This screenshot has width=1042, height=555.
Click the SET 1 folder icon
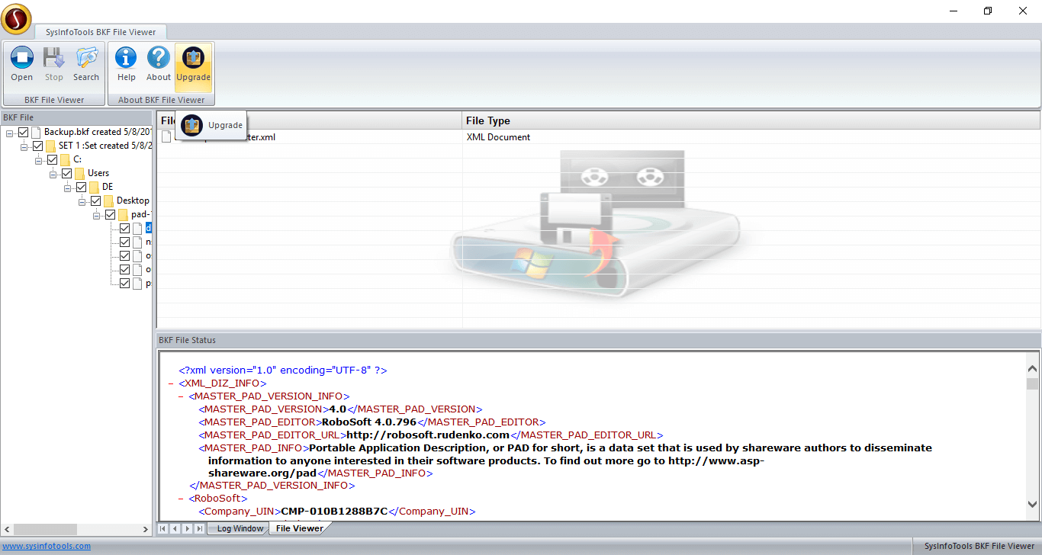pos(50,146)
